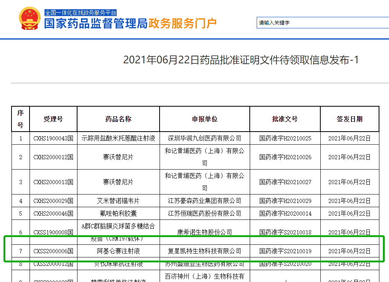Click the 签发日期 column header

tap(349, 119)
